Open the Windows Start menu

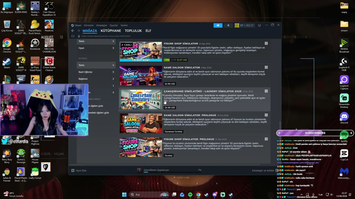124,195
